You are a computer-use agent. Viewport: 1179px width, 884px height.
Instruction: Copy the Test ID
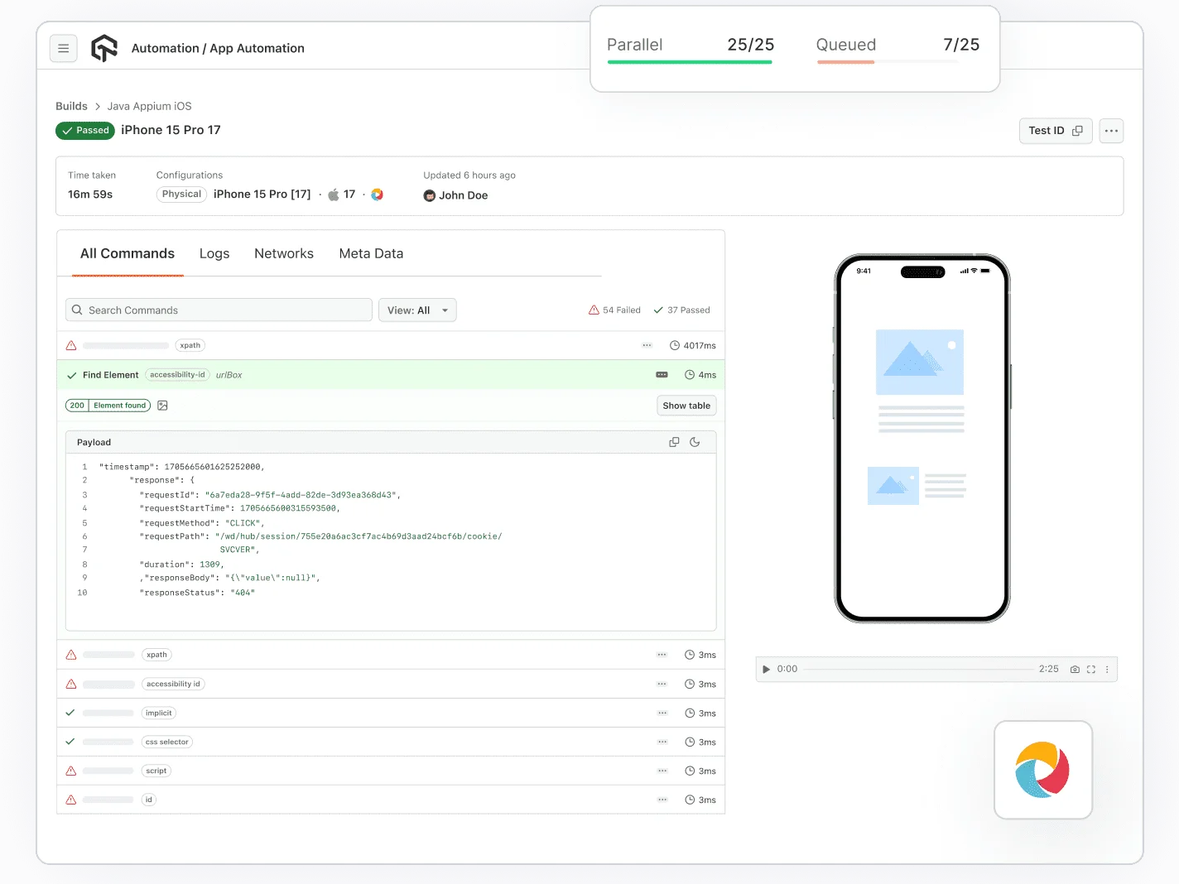[x=1078, y=131]
